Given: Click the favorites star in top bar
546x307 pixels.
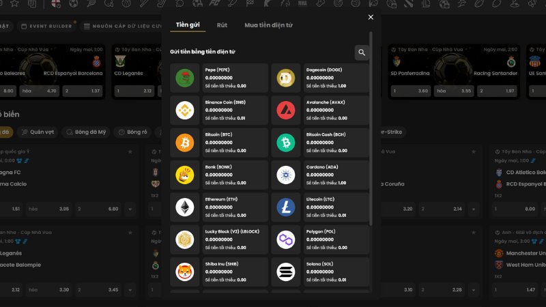Looking at the screenshot, I should point(14,4).
